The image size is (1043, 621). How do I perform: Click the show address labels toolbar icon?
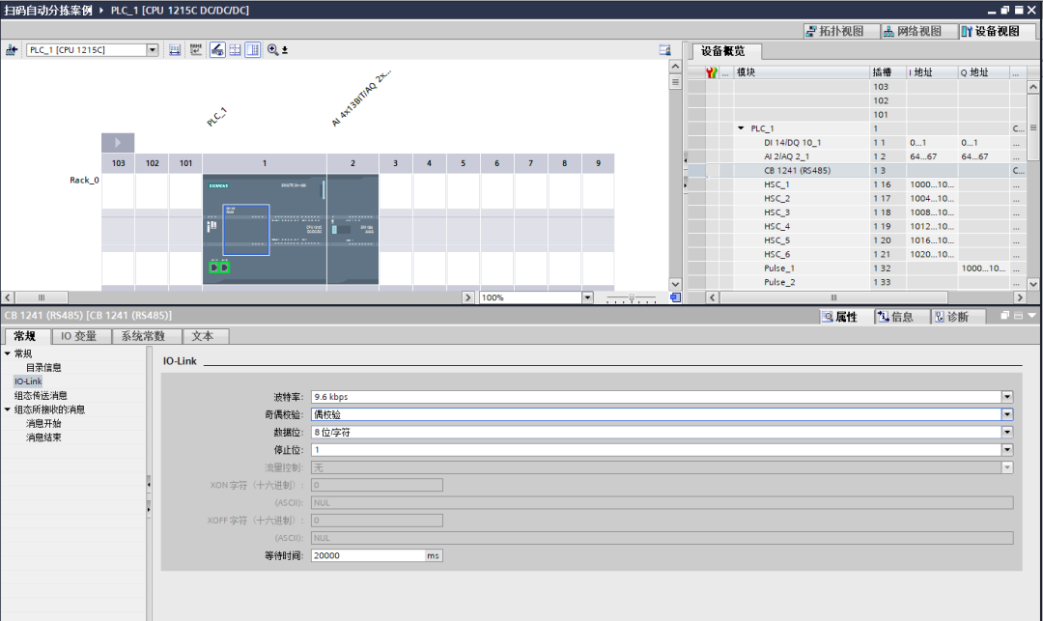(x=174, y=50)
